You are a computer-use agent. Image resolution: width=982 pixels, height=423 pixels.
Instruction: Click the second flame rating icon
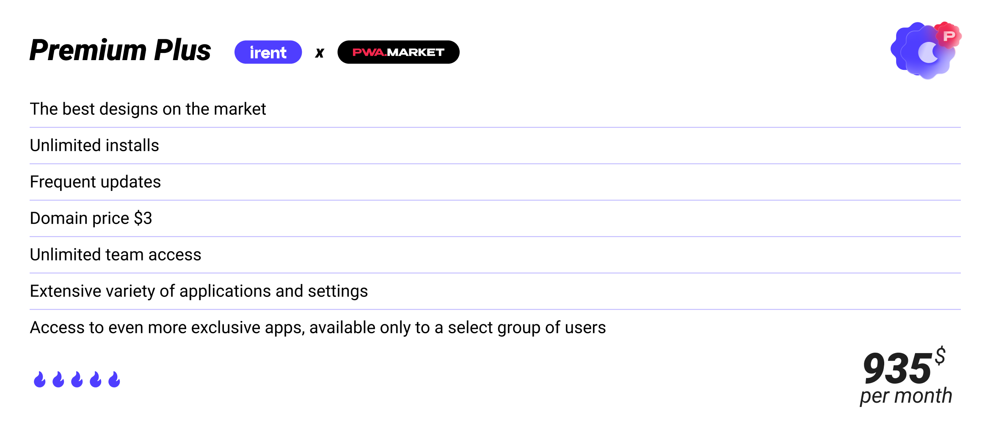tap(58, 379)
